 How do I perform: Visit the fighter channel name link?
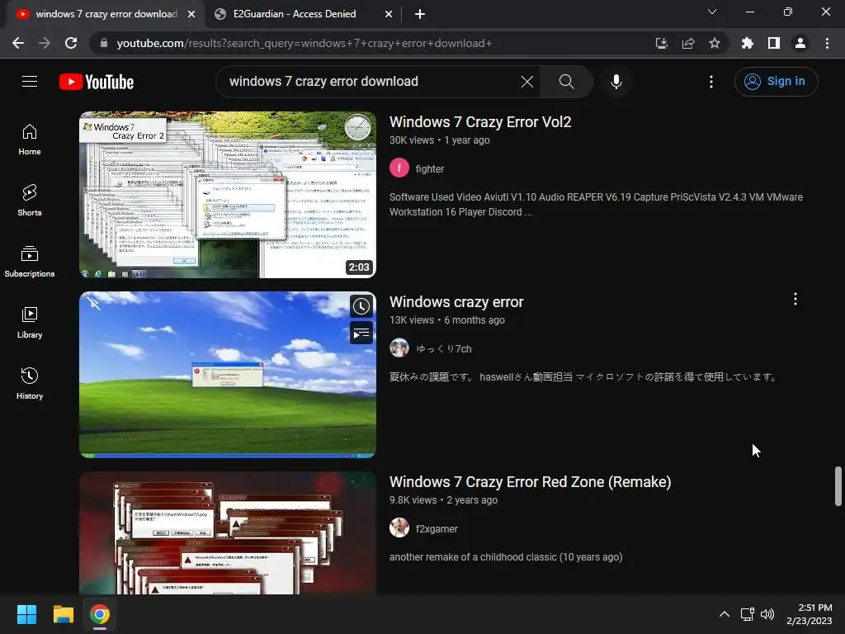pos(429,168)
